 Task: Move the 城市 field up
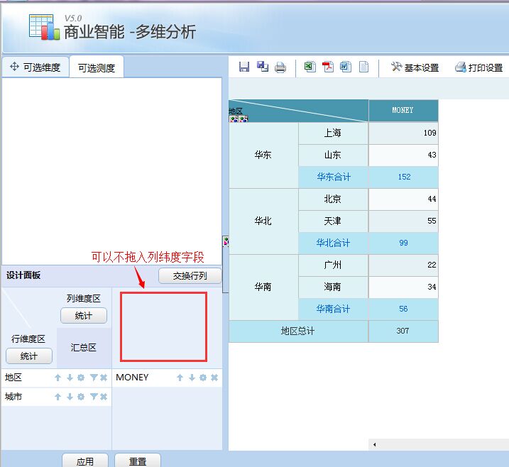[x=58, y=397]
